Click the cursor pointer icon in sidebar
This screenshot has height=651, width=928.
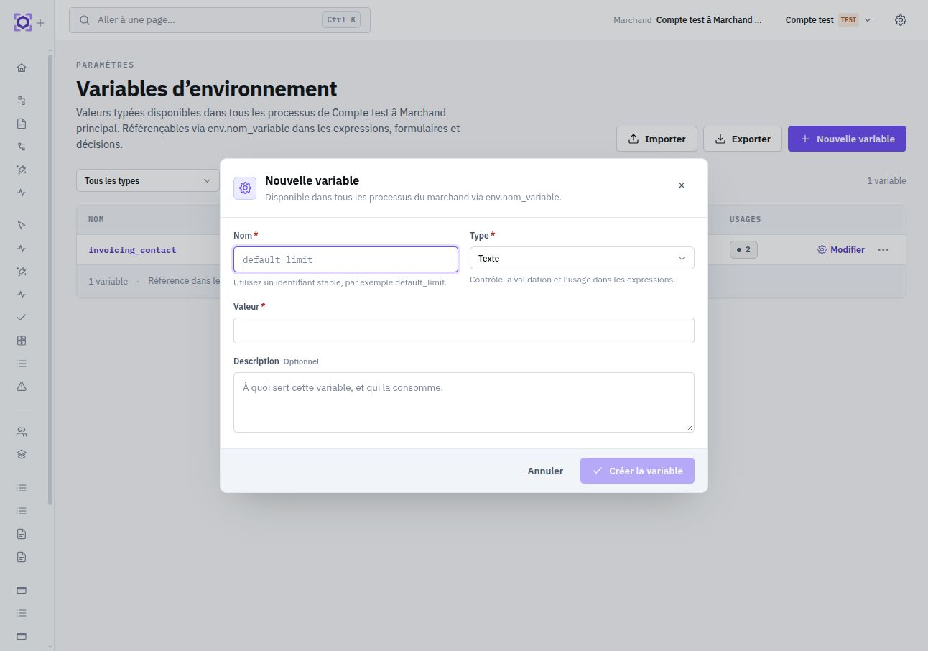(22, 225)
